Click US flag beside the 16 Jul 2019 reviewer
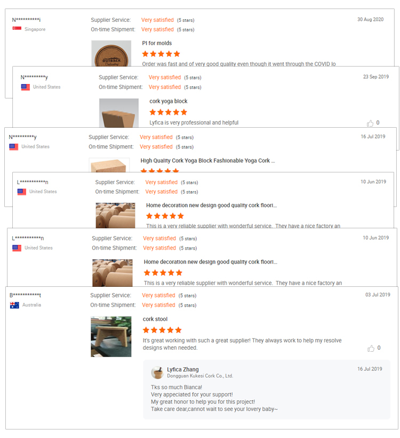Viewport: 400px width, 438px height. [14, 147]
